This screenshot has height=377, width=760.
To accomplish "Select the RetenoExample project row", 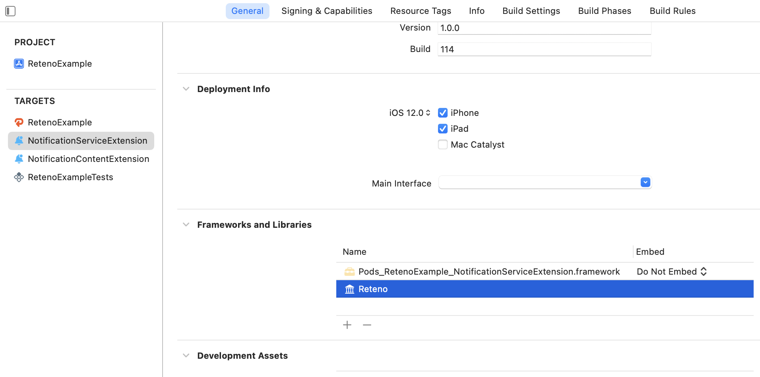I will click(81, 63).
